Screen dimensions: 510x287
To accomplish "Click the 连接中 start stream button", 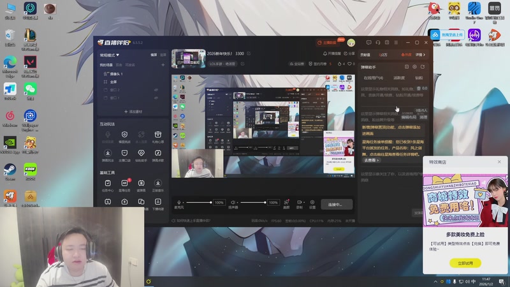I will click(x=337, y=204).
